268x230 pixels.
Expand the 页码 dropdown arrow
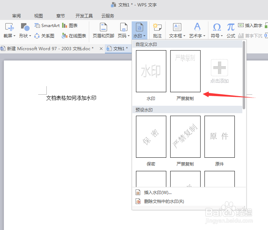(x=128, y=36)
